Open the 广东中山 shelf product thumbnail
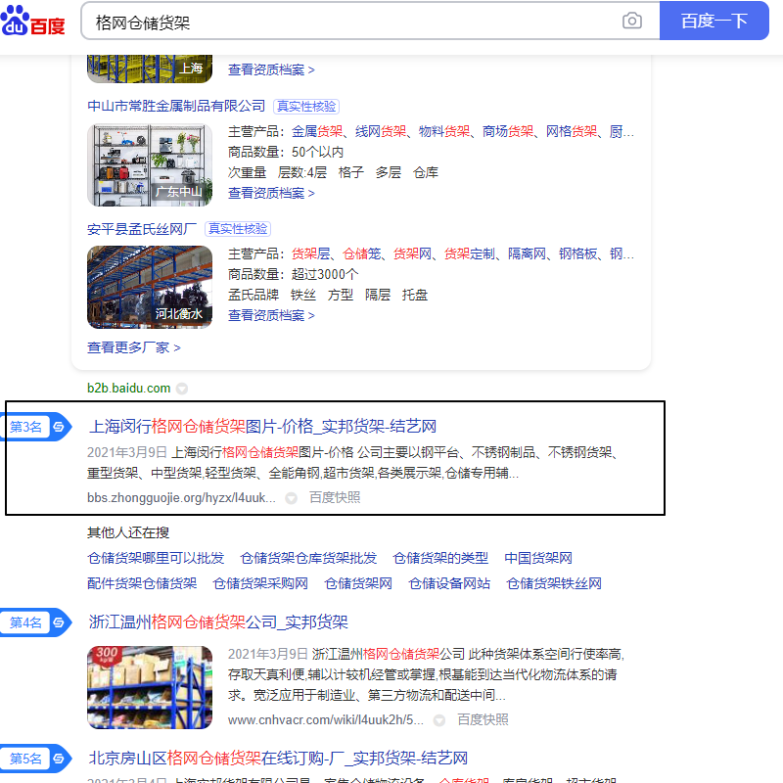The width and height of the screenshot is (783, 783). [x=150, y=165]
